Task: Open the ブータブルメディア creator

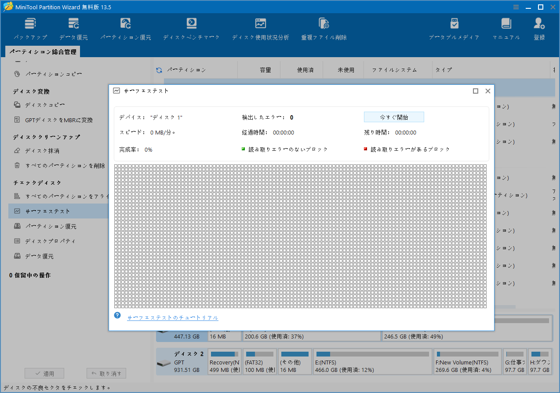Action: (x=454, y=28)
